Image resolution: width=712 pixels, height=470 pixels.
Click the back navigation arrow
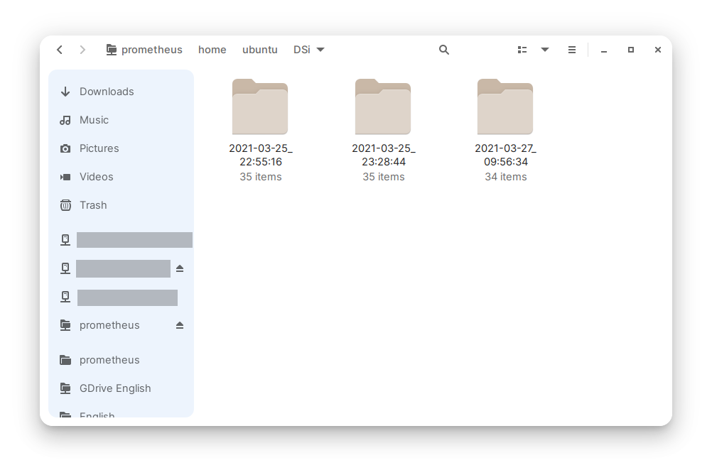pos(60,50)
